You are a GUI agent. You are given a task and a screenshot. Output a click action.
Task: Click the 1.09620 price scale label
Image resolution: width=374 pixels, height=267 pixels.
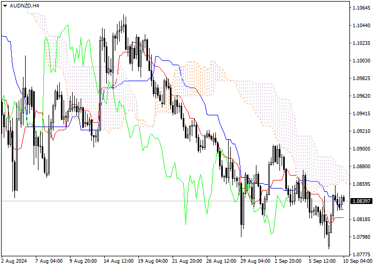(362, 96)
